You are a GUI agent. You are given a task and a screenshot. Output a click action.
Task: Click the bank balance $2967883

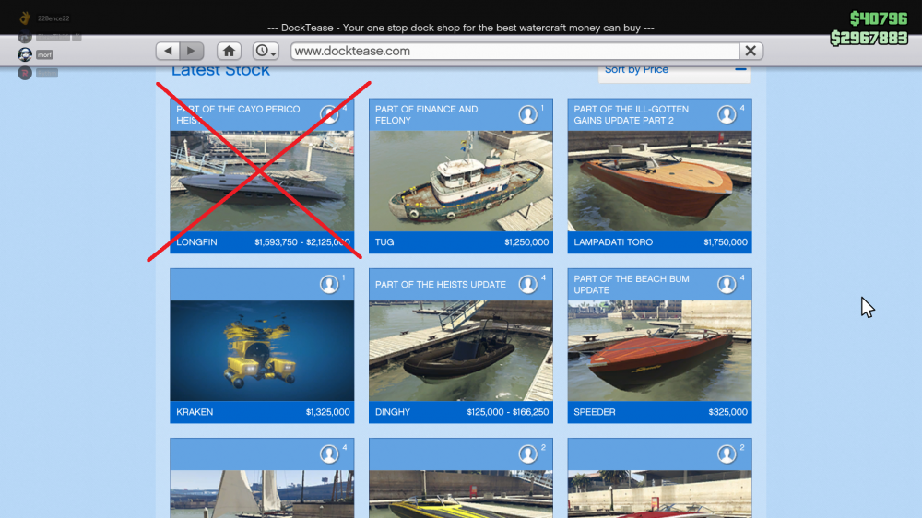point(869,38)
